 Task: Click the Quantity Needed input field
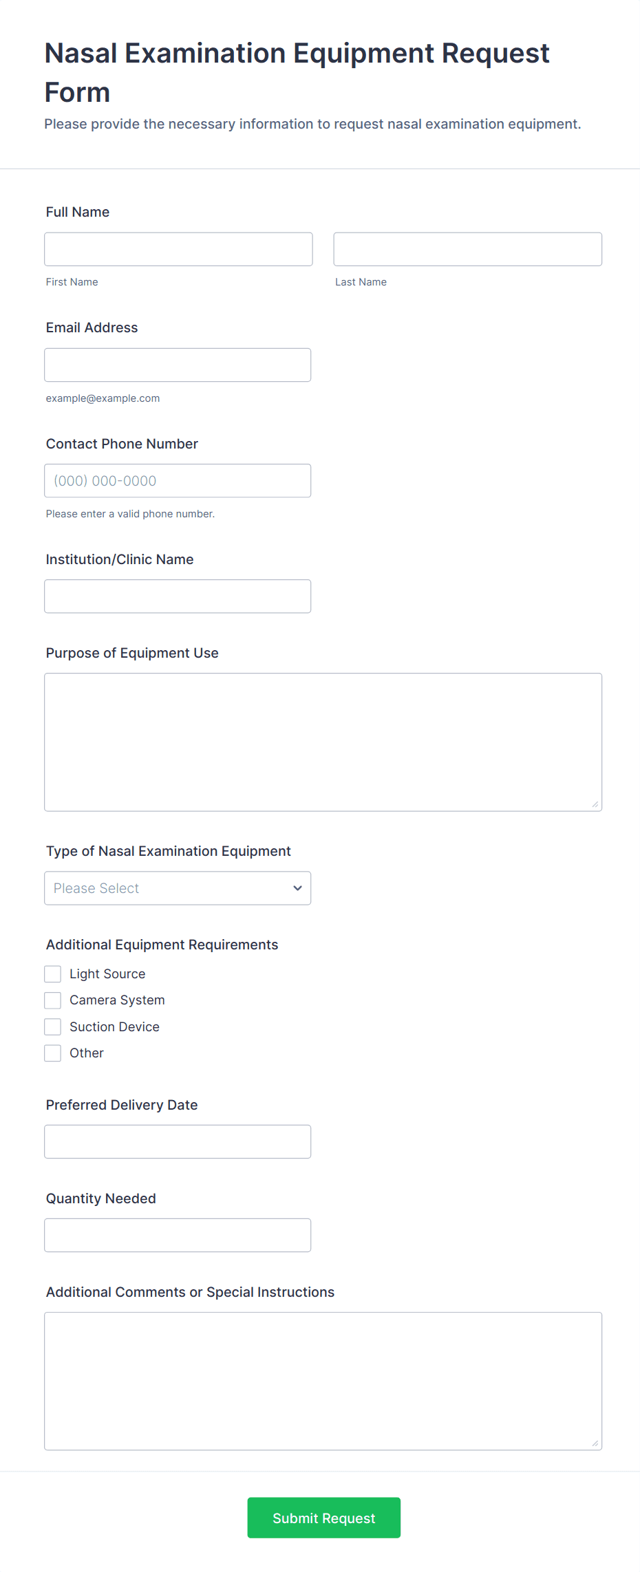pos(178,1236)
